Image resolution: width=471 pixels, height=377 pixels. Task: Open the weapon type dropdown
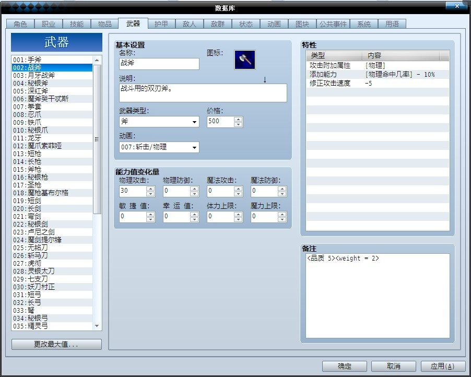pyautogui.click(x=159, y=122)
